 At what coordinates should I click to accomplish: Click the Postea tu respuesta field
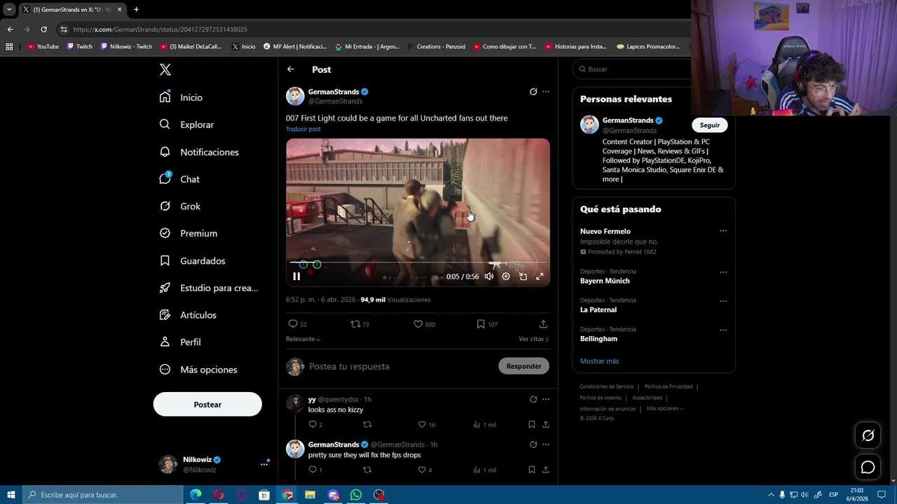click(399, 366)
